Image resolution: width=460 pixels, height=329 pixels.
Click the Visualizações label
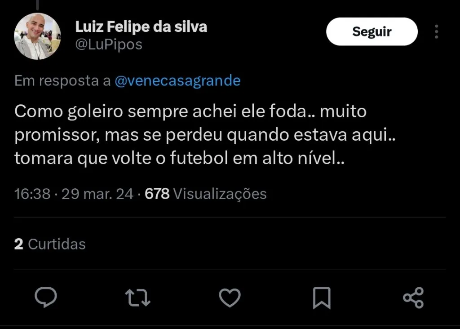tap(220, 194)
